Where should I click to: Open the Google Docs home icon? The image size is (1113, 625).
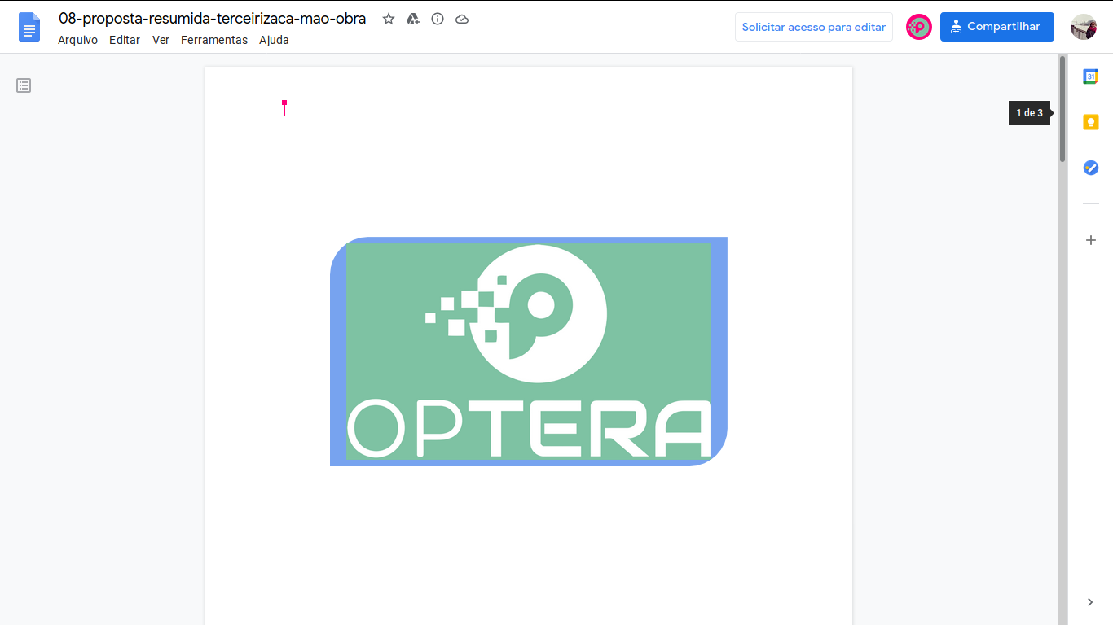point(29,27)
